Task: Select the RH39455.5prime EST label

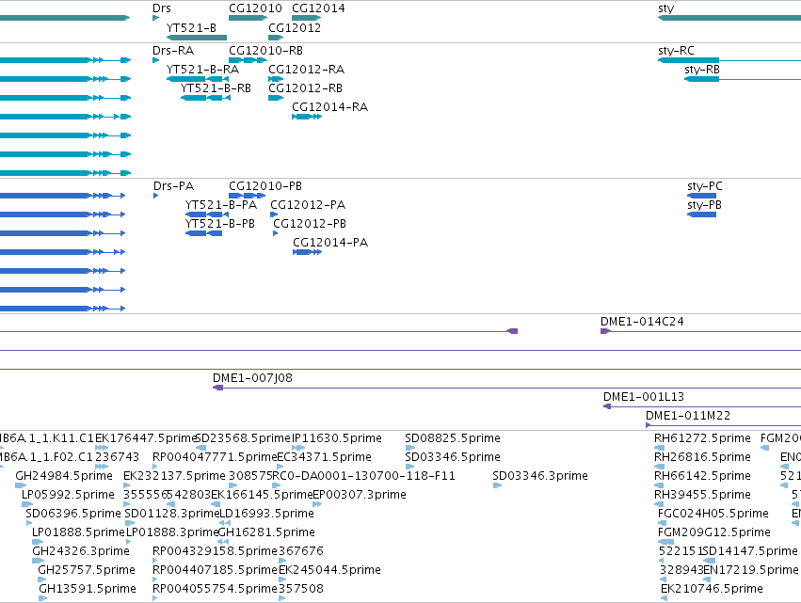Action: coord(702,495)
